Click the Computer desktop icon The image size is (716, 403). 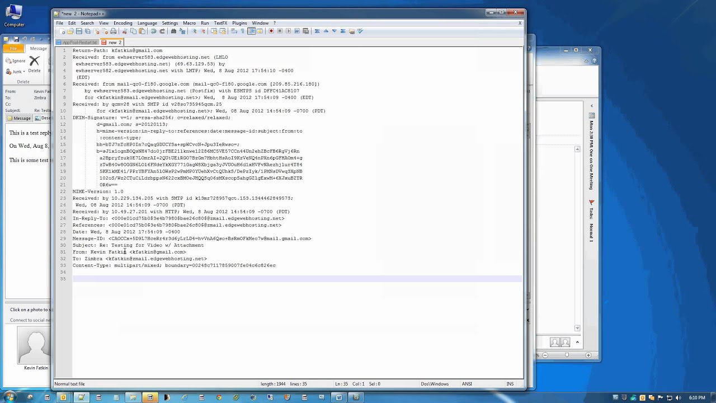point(14,15)
